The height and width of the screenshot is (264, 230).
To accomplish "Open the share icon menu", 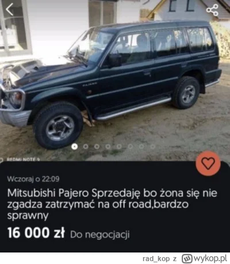I will (212, 10).
